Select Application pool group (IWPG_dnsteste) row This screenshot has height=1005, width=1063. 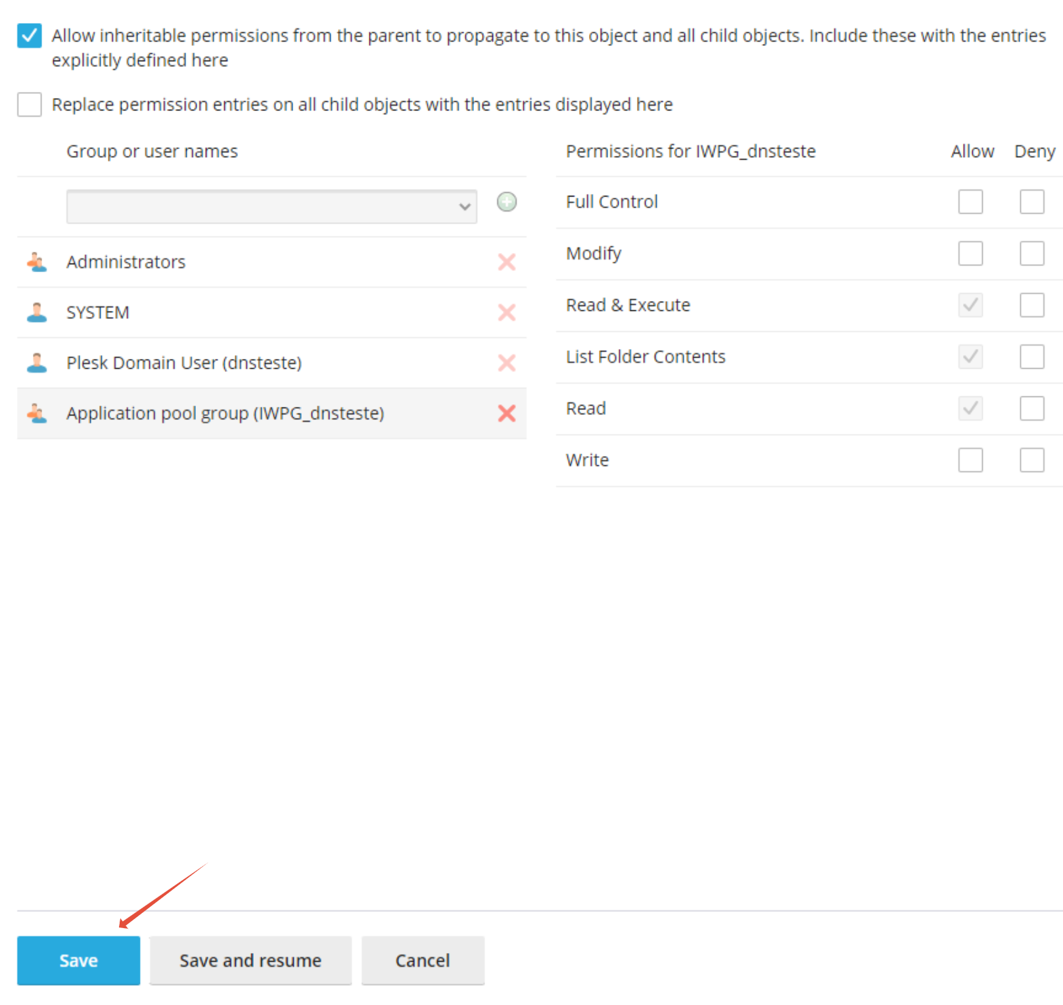point(272,413)
